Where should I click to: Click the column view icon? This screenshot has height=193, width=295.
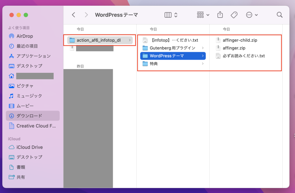coord(168,15)
